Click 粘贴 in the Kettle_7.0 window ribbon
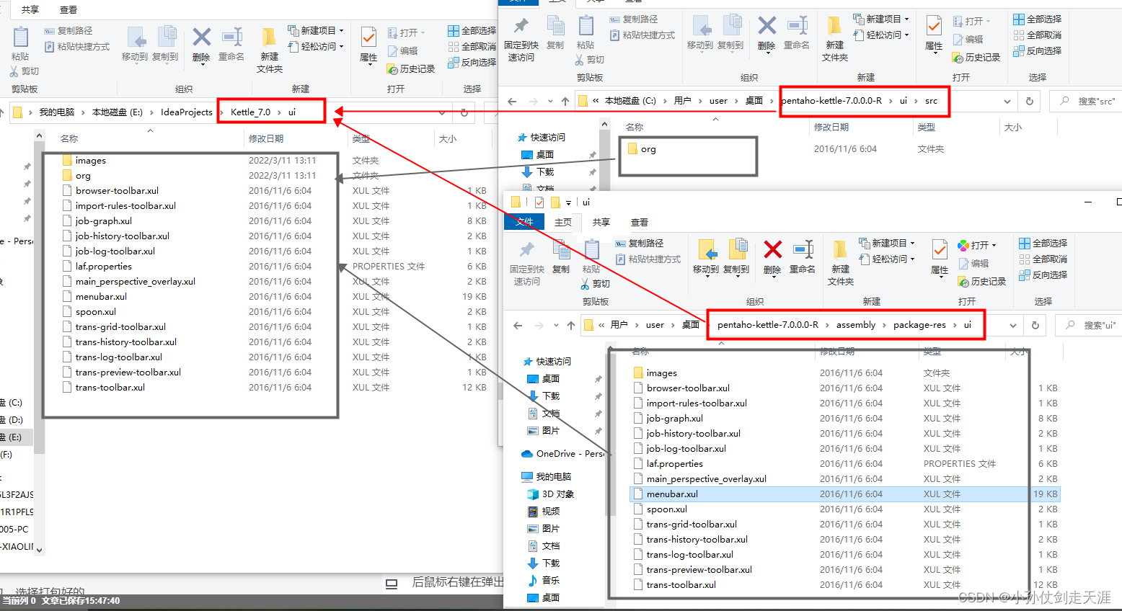Image resolution: width=1122 pixels, height=611 pixels. [20, 45]
